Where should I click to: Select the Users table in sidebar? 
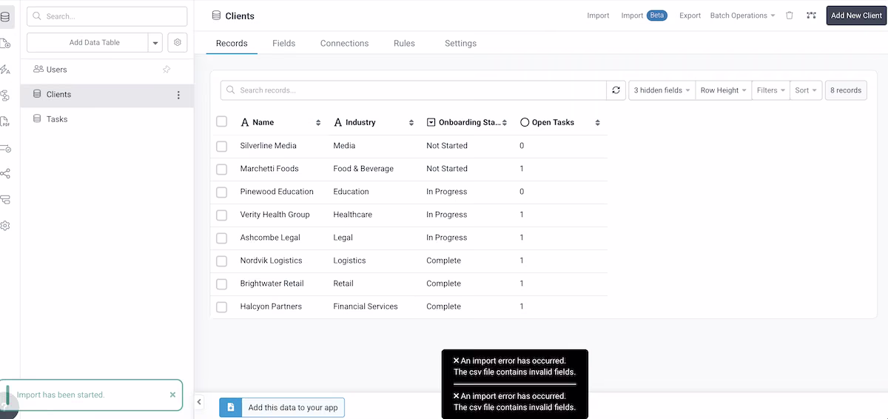click(x=107, y=70)
